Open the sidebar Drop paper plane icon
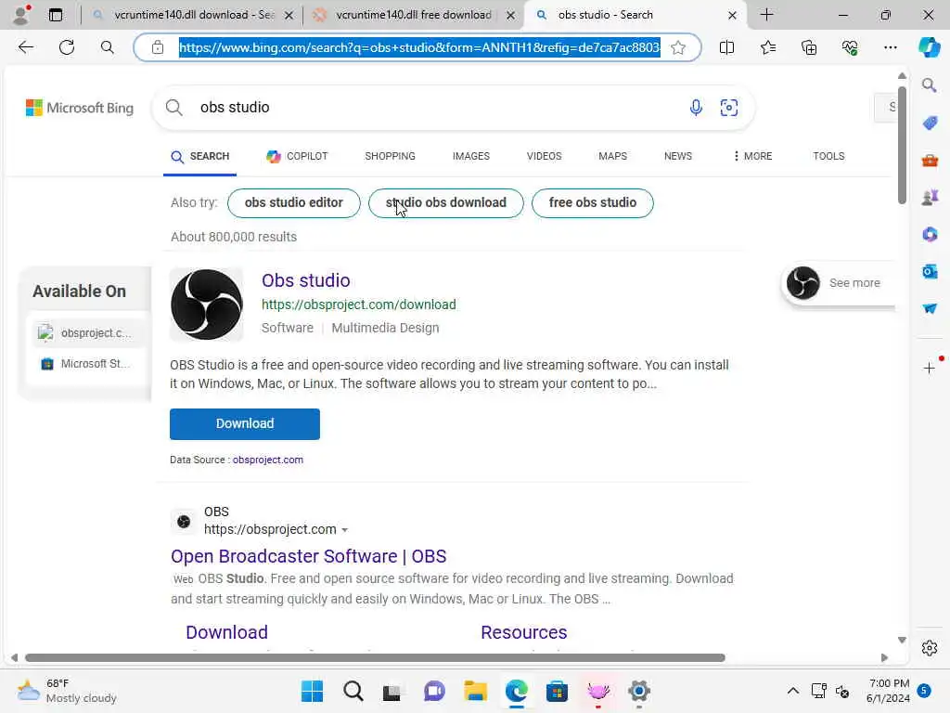 (930, 308)
